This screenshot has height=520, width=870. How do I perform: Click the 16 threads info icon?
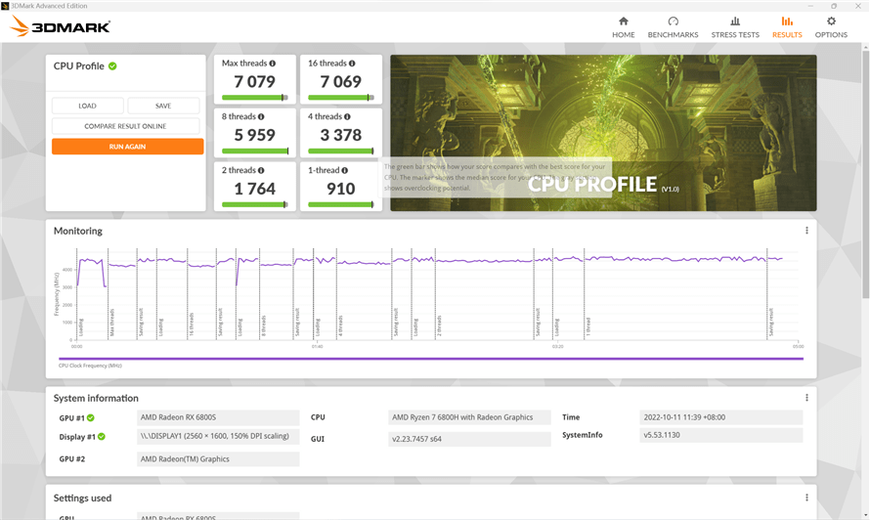coord(351,64)
